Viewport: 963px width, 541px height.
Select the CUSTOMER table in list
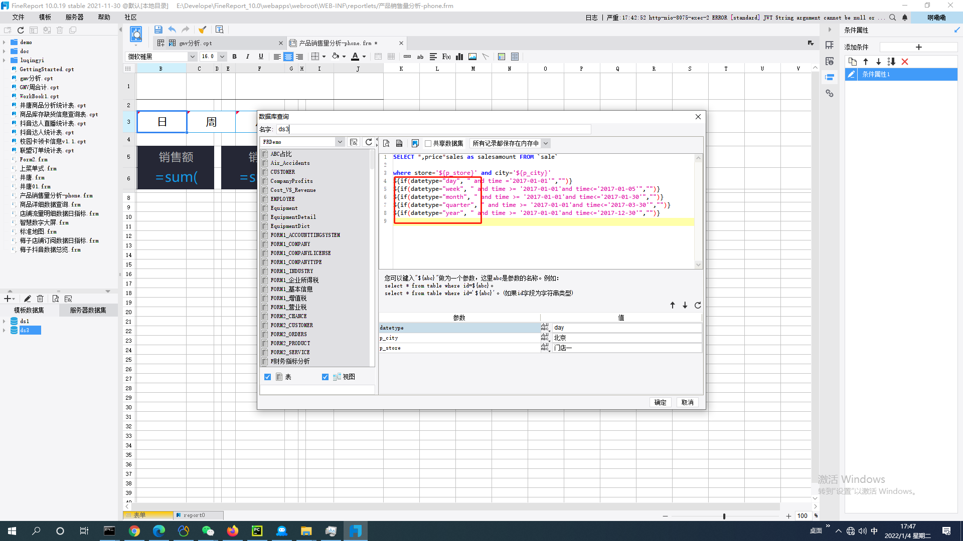point(282,172)
